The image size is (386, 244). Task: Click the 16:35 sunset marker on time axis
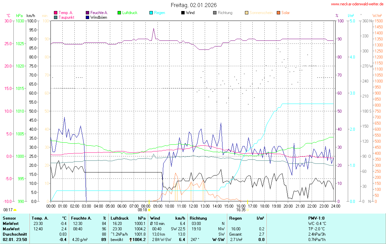pos(247,210)
